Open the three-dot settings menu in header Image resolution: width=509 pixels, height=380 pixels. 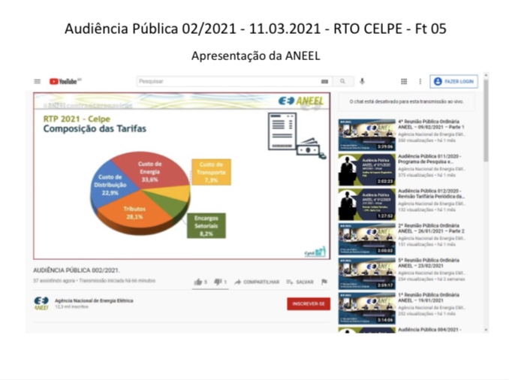tap(420, 81)
